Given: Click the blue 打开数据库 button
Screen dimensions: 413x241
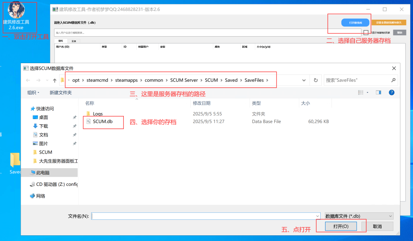Looking at the screenshot, I should click(x=355, y=23).
